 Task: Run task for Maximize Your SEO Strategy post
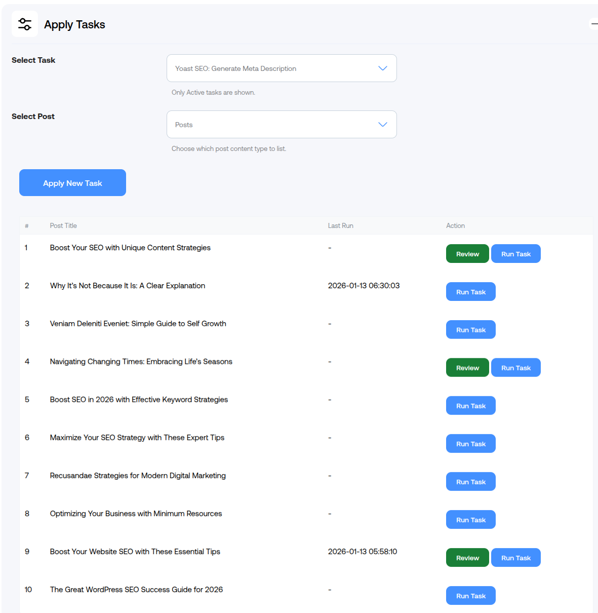coord(470,444)
